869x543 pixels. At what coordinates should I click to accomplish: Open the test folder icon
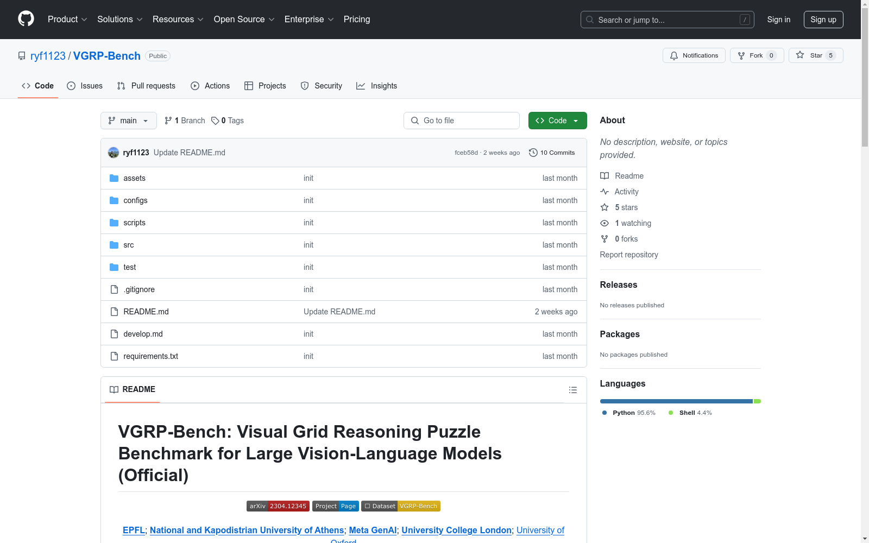(114, 267)
